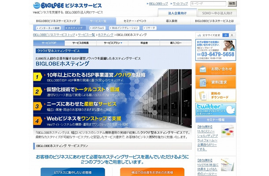
Task: Select リサーチ submenu item
Action: pos(149,28)
